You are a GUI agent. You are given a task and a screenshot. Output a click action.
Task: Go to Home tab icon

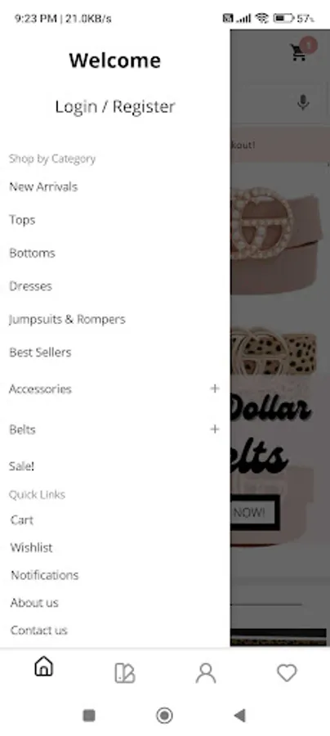(43, 666)
